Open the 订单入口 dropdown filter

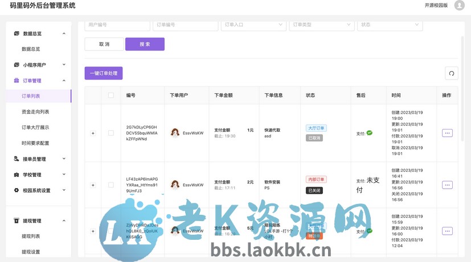254,25
